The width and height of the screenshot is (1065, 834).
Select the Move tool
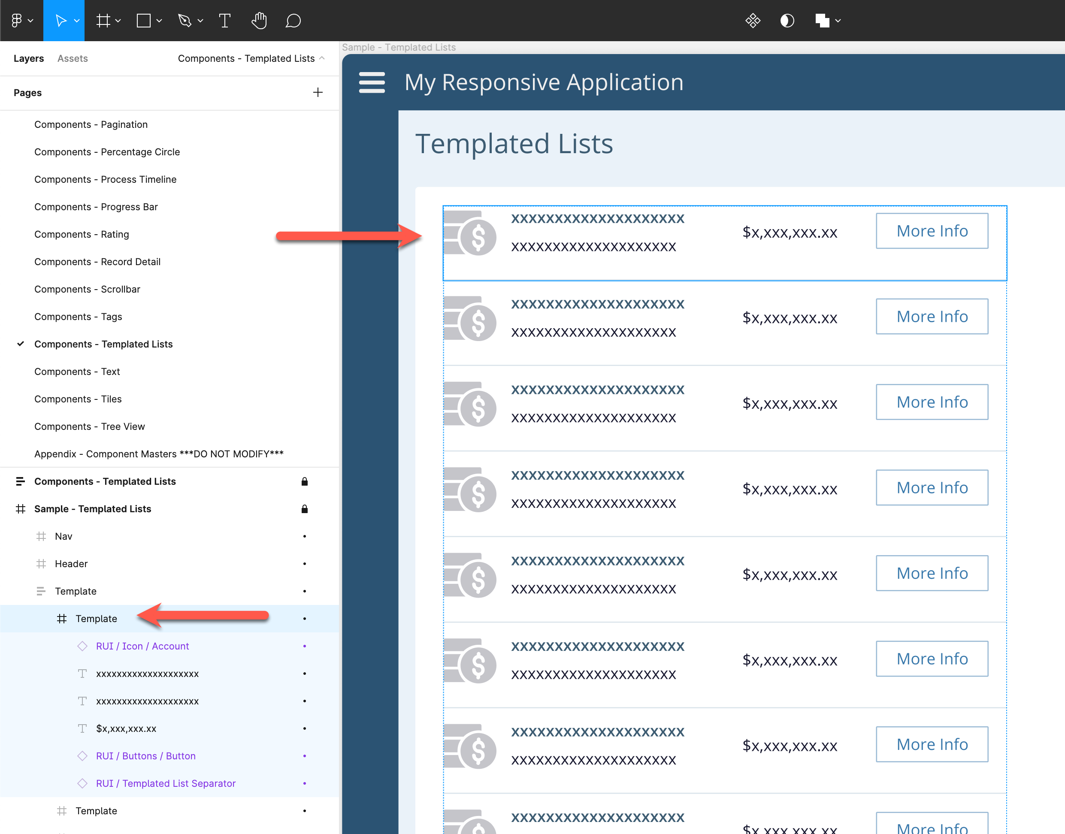tap(61, 21)
